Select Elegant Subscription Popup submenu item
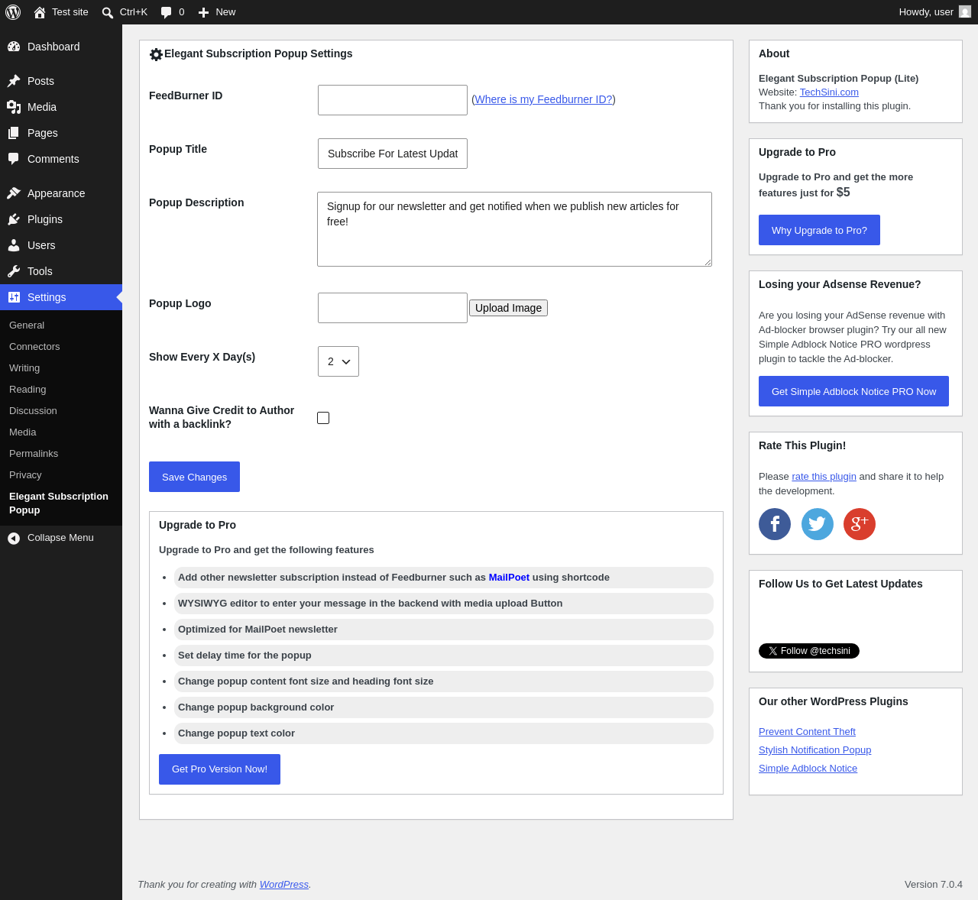 coord(59,503)
